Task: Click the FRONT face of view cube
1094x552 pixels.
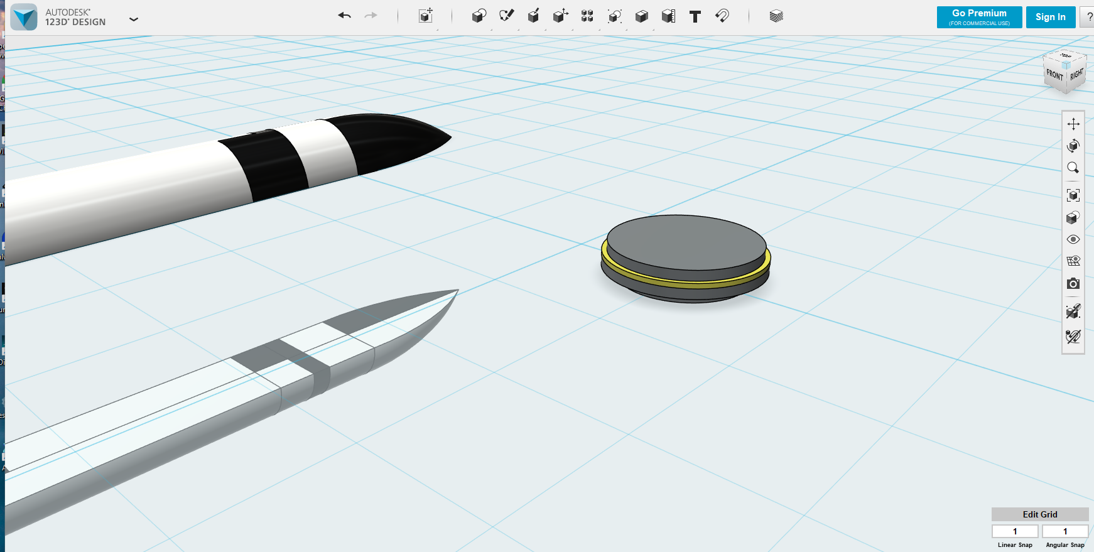Action: click(x=1054, y=76)
